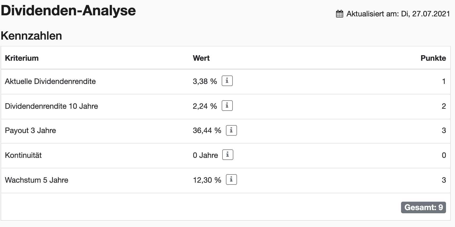455x227 pixels.
Task: Click the value 0 Jahre
Action: (x=205, y=155)
